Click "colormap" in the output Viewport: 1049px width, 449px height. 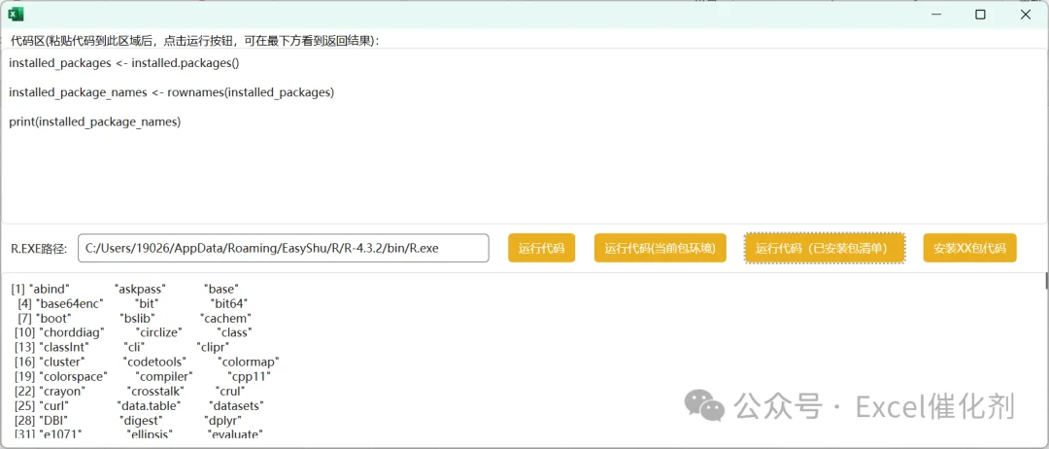pyautogui.click(x=249, y=362)
